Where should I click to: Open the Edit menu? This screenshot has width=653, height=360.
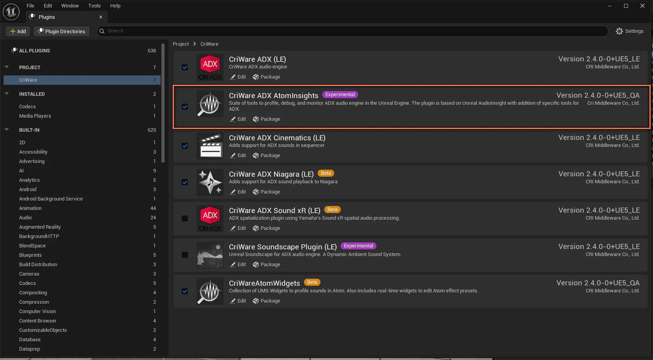[x=48, y=5]
